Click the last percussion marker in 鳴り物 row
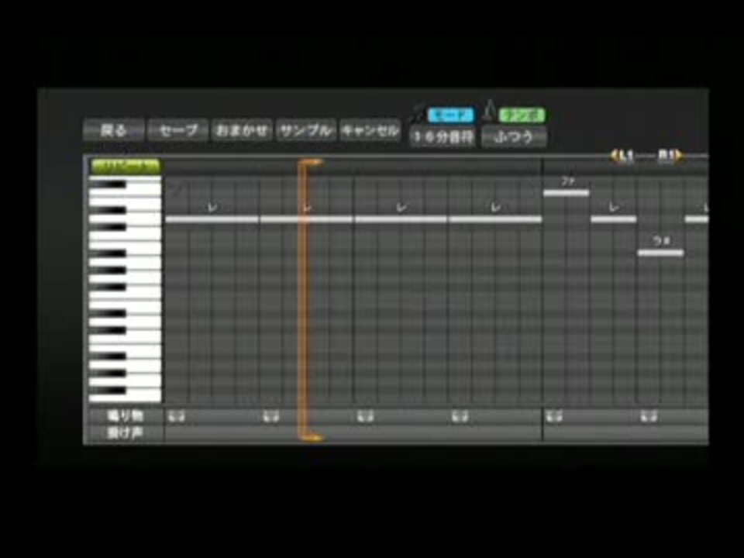This screenshot has height=558, width=744. (649, 417)
